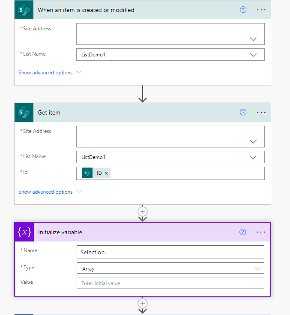
Task: Open help for 'When an item is created or modified'
Action: pyautogui.click(x=243, y=10)
